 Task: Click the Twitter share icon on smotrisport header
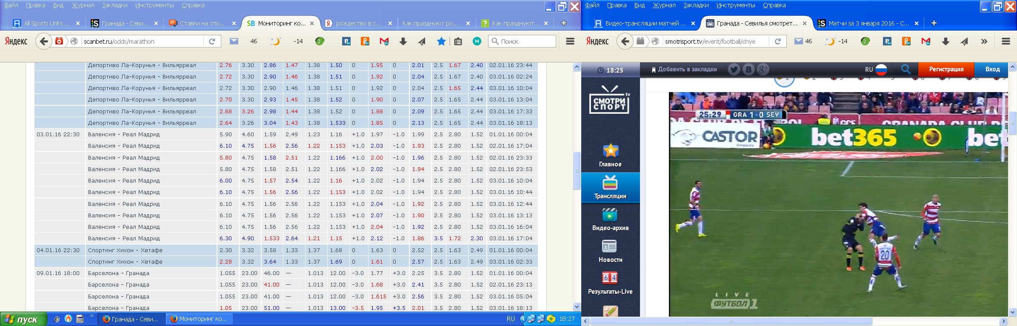(734, 69)
